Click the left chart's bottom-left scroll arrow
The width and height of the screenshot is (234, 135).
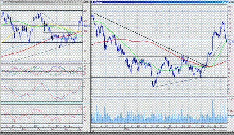coord(2,131)
